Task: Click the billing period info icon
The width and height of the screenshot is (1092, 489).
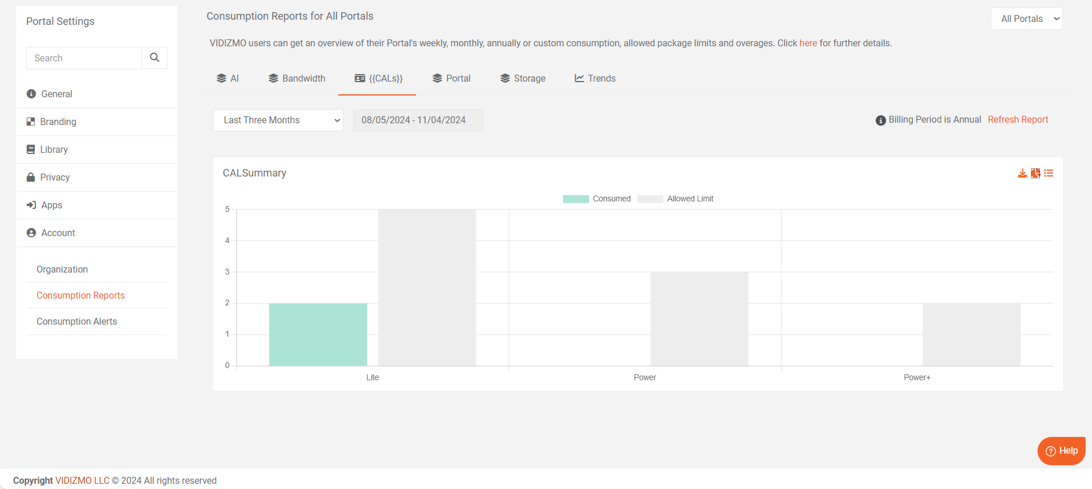Action: point(881,120)
